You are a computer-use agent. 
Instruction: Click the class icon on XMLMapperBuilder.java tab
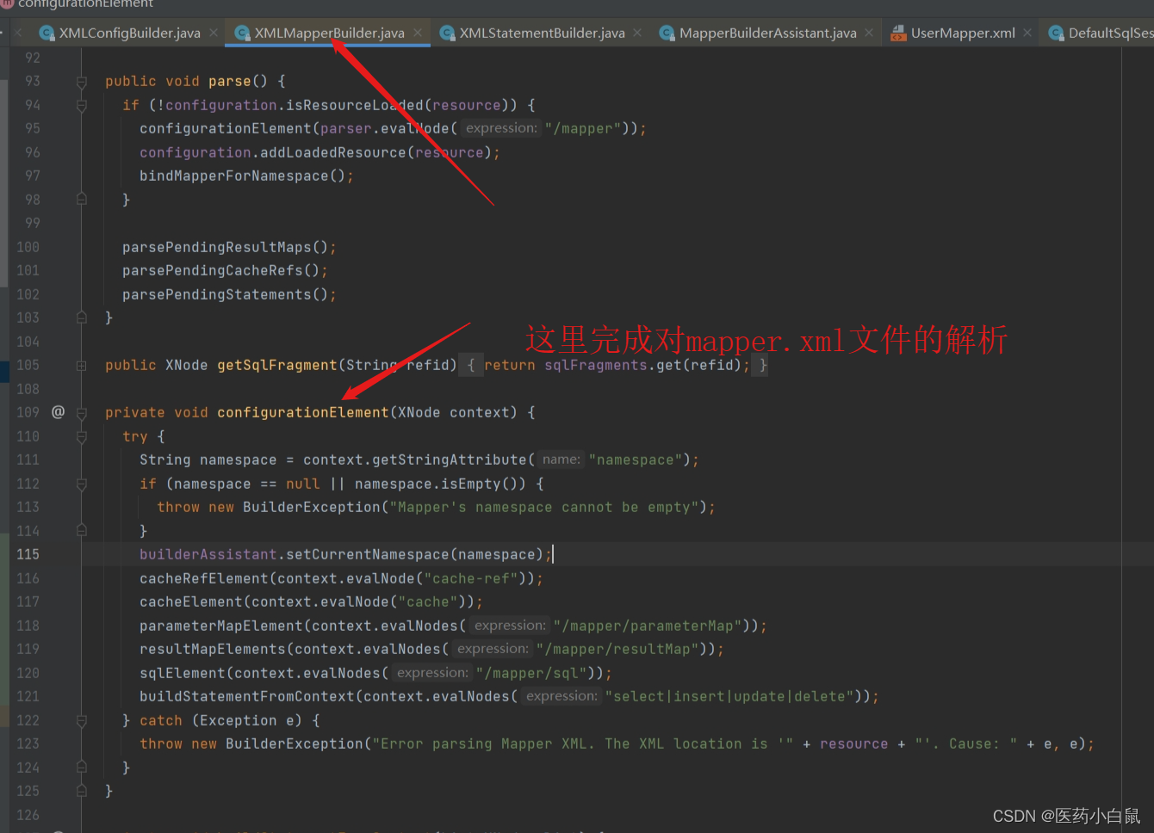242,34
